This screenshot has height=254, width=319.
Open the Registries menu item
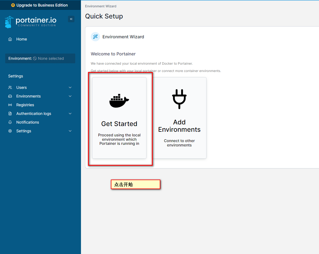click(x=25, y=105)
